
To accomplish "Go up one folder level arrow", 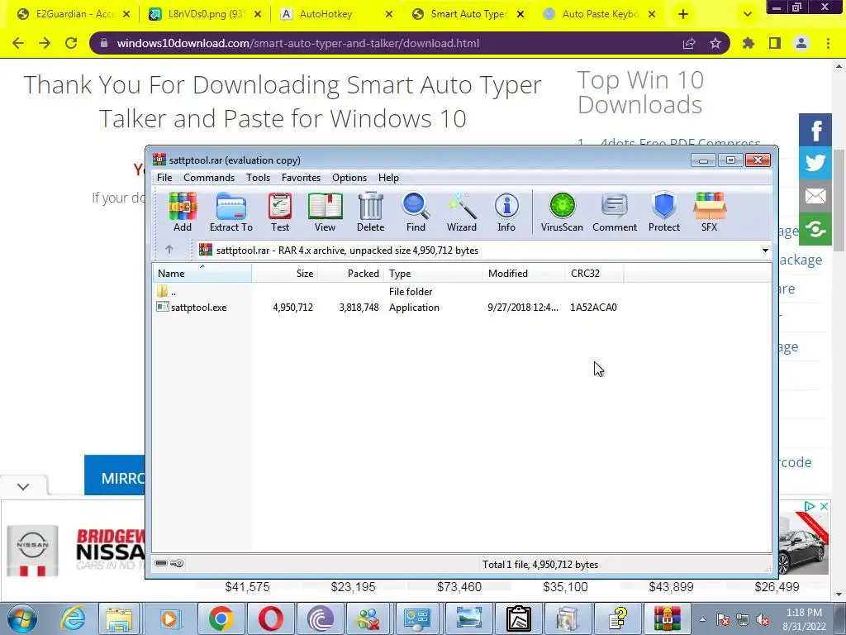I will (169, 250).
